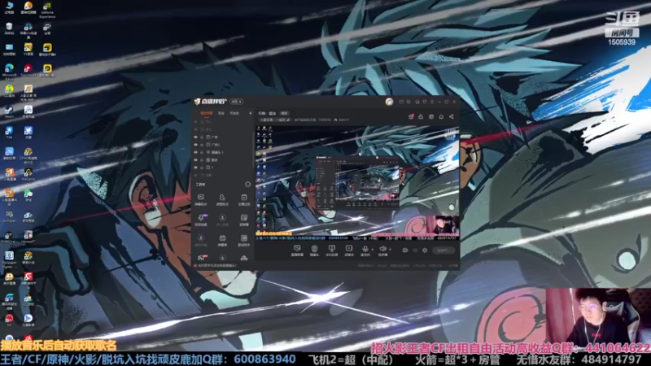
Task: Select the first layout tab above preview
Action: [261, 113]
